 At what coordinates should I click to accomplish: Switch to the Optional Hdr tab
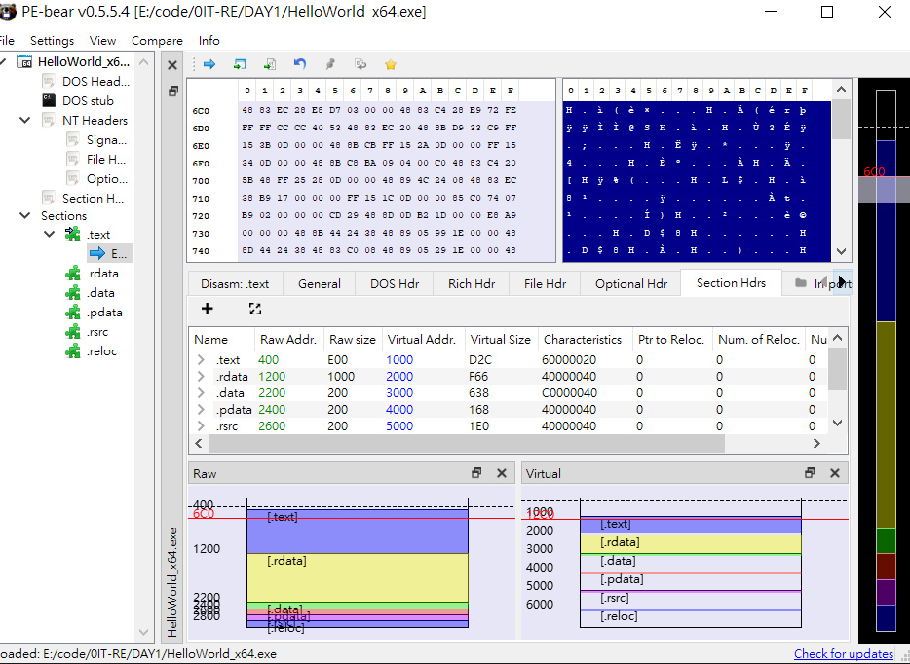click(631, 283)
